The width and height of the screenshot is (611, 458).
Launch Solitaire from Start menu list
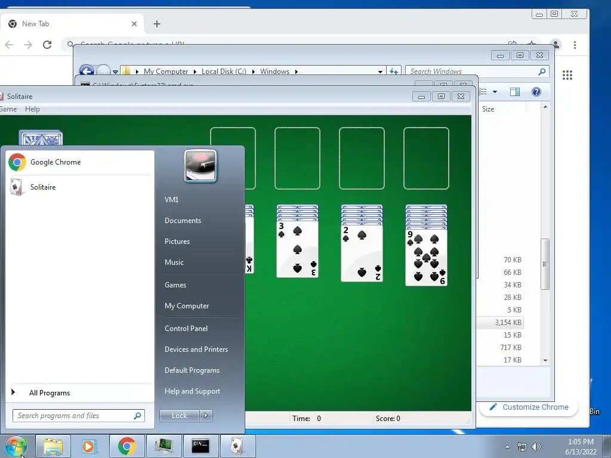point(79,187)
